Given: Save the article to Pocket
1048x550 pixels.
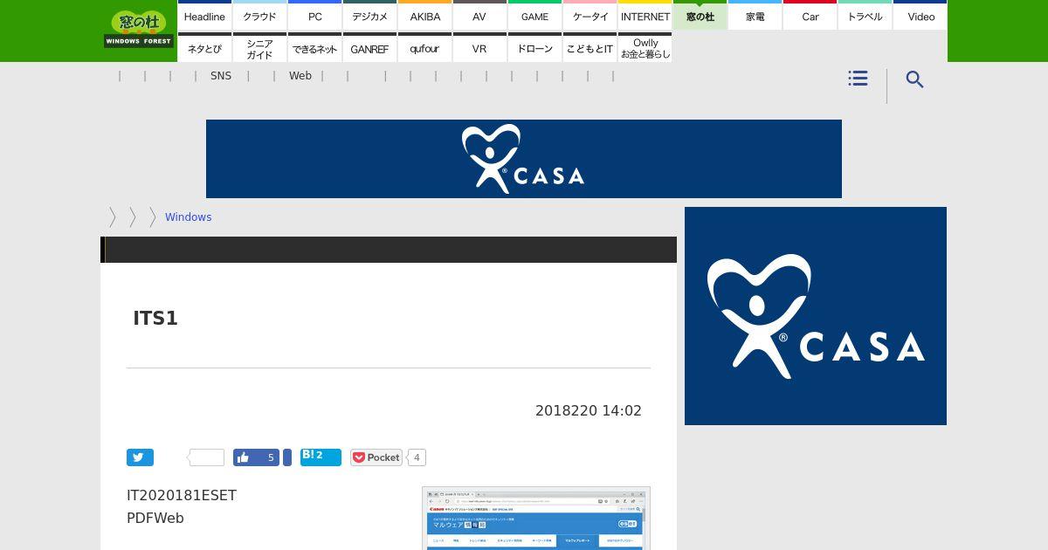Looking at the screenshot, I should point(376,457).
